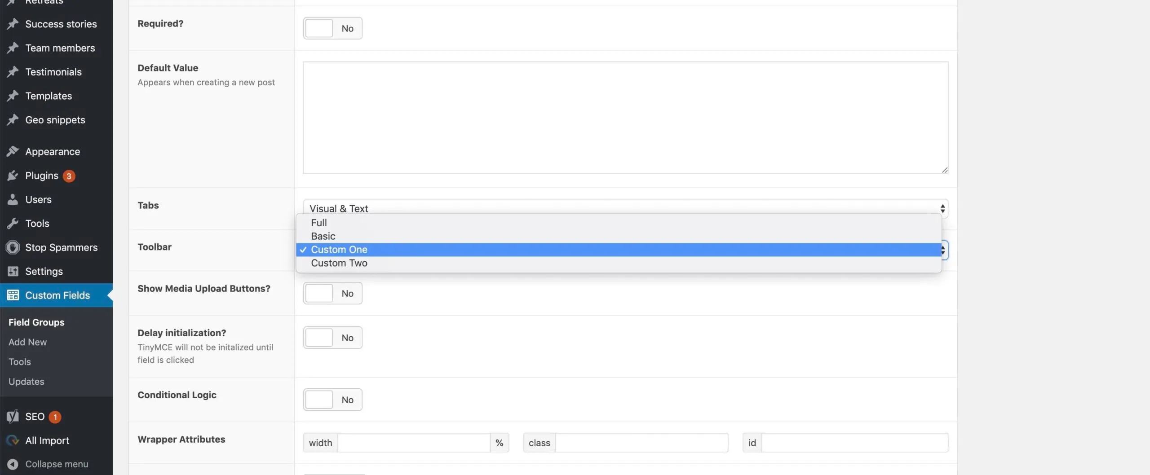1150x475 pixels.
Task: Choose Basic from the Toolbar dropdown
Action: click(x=323, y=236)
